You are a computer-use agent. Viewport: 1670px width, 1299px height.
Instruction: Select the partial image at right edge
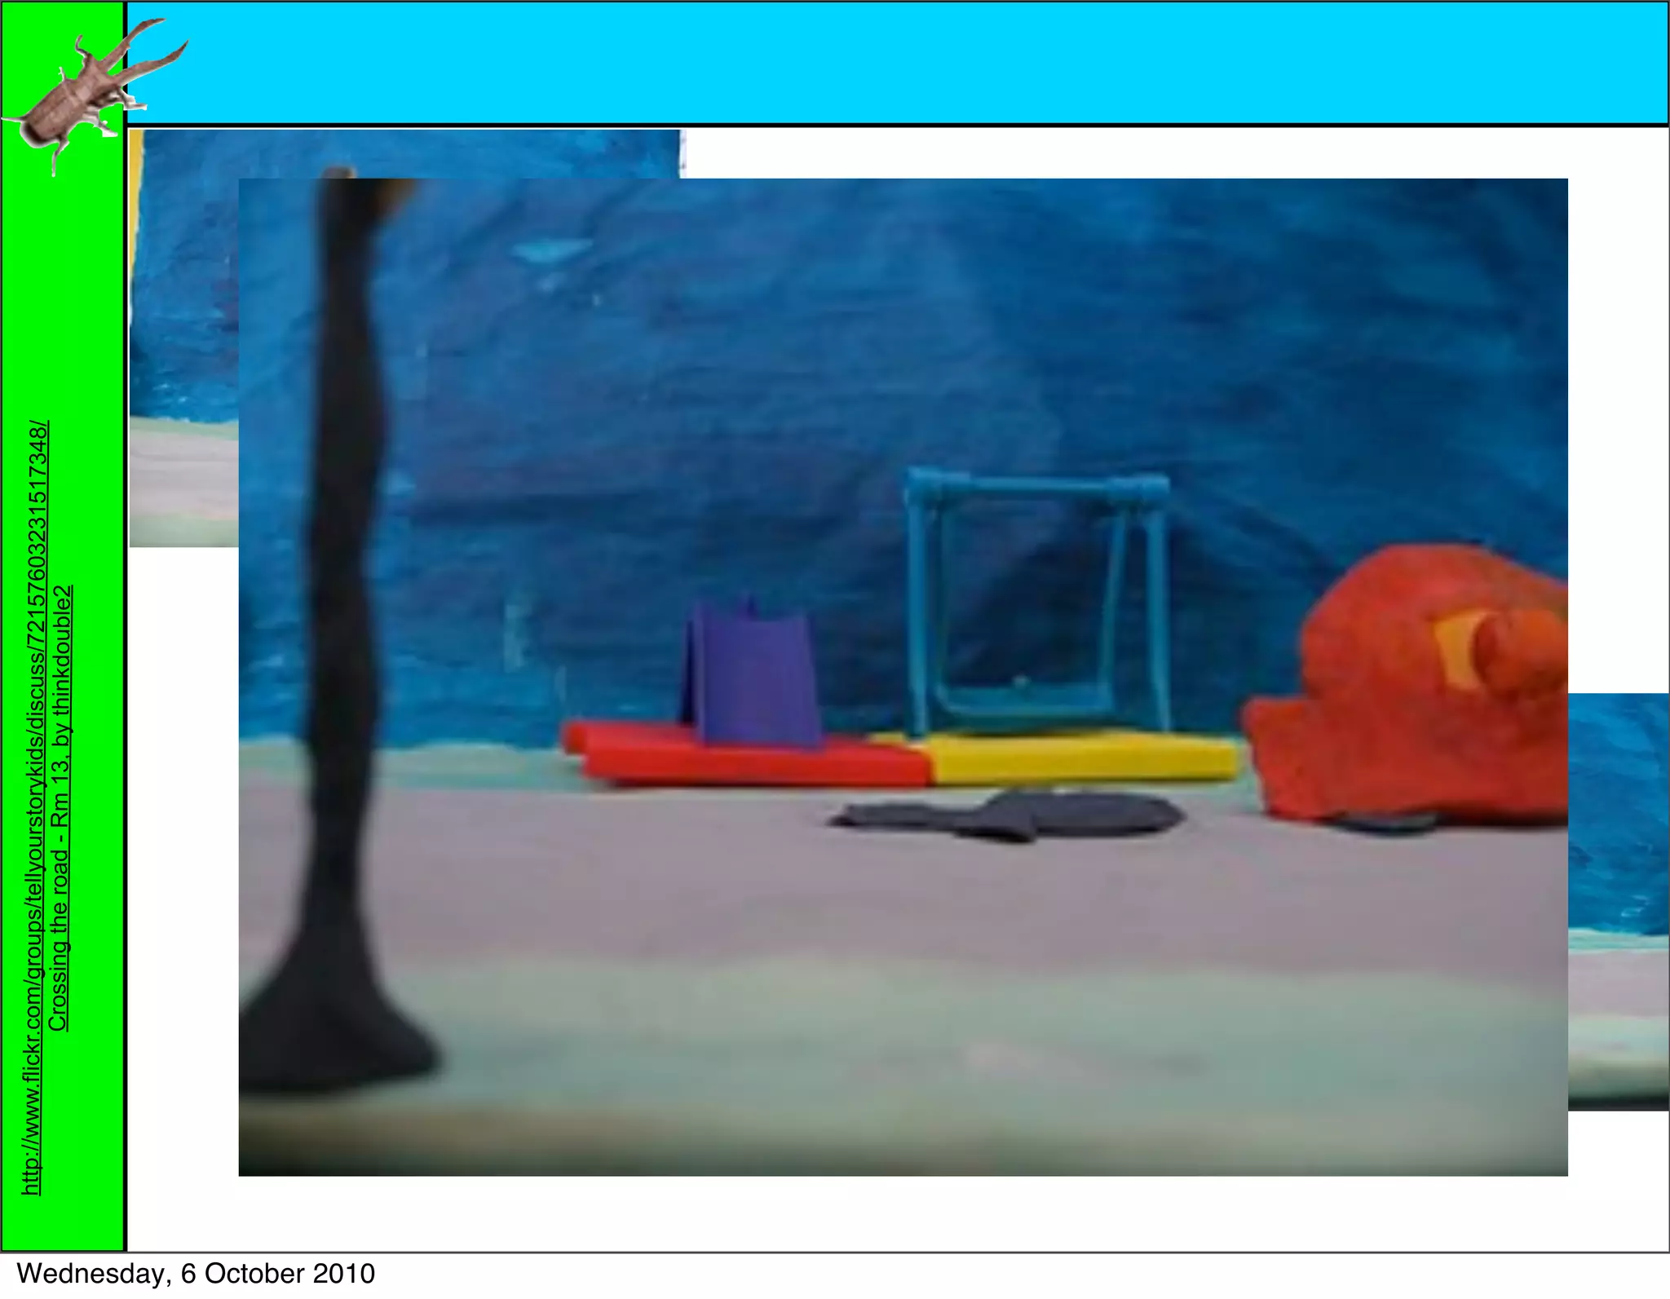[x=1619, y=897]
